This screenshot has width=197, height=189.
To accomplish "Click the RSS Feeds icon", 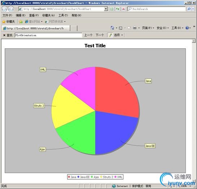I will tap(121, 28).
